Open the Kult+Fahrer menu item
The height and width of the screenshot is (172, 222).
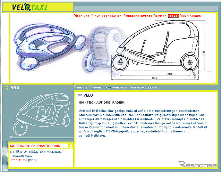click(190, 16)
